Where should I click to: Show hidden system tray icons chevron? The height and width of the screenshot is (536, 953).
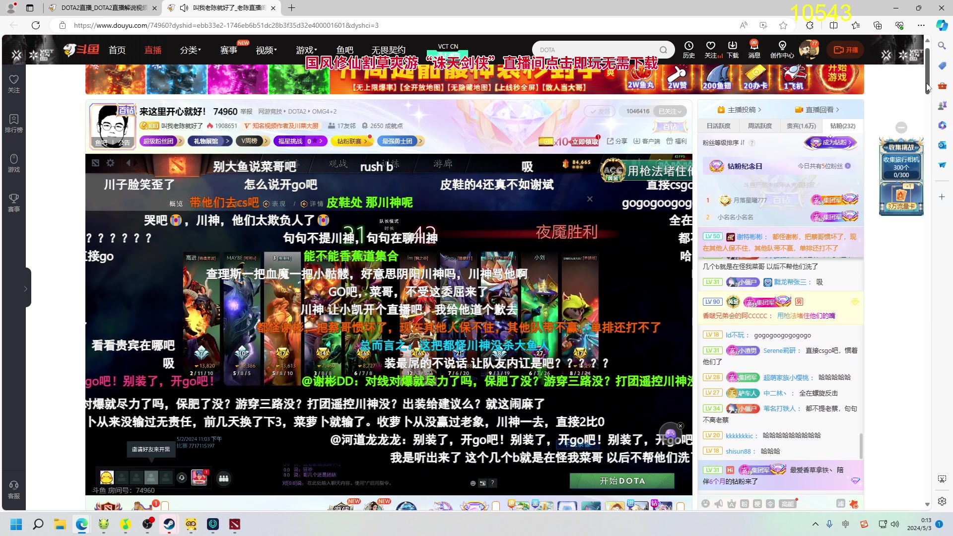pyautogui.click(x=815, y=524)
